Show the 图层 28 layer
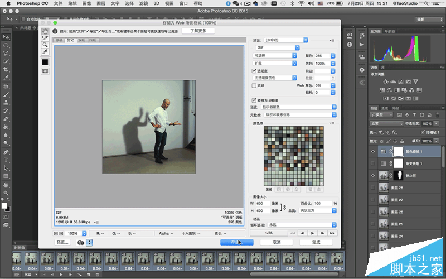Screen dimensions: 446x279 (373, 187)
